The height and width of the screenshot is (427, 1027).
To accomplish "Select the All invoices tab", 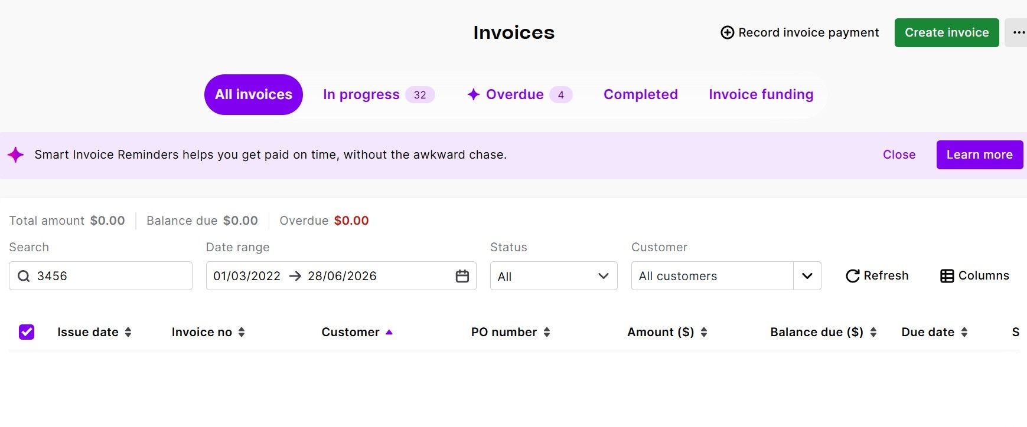I will coord(253,94).
